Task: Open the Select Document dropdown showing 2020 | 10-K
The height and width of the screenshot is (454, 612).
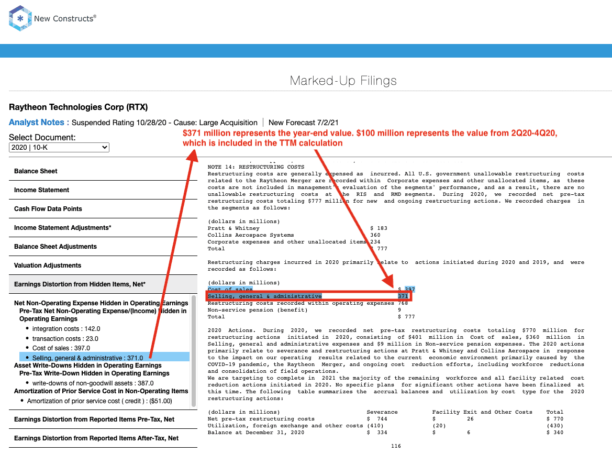Action: click(59, 147)
